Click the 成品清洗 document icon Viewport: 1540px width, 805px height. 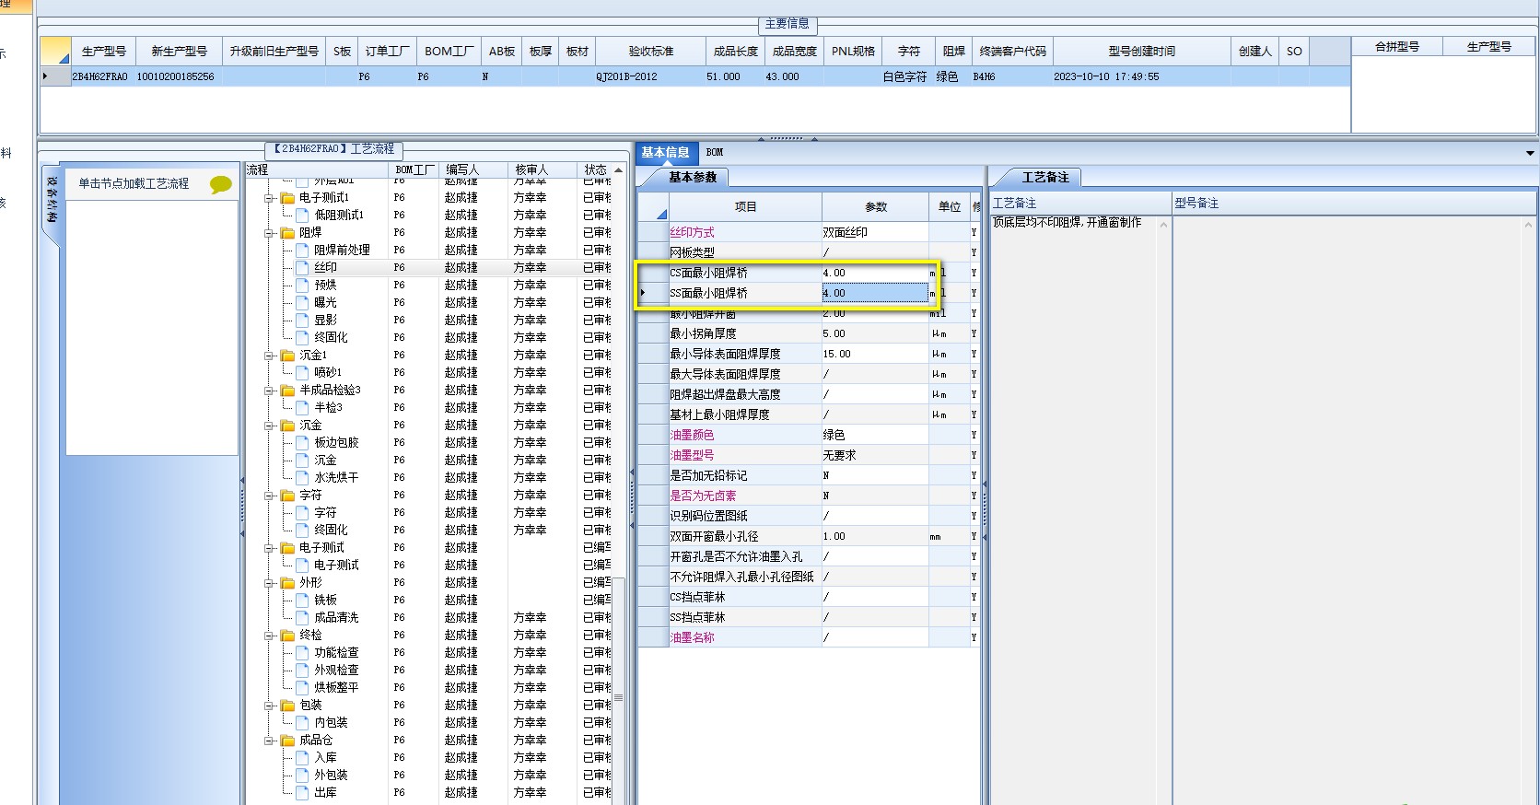[302, 617]
